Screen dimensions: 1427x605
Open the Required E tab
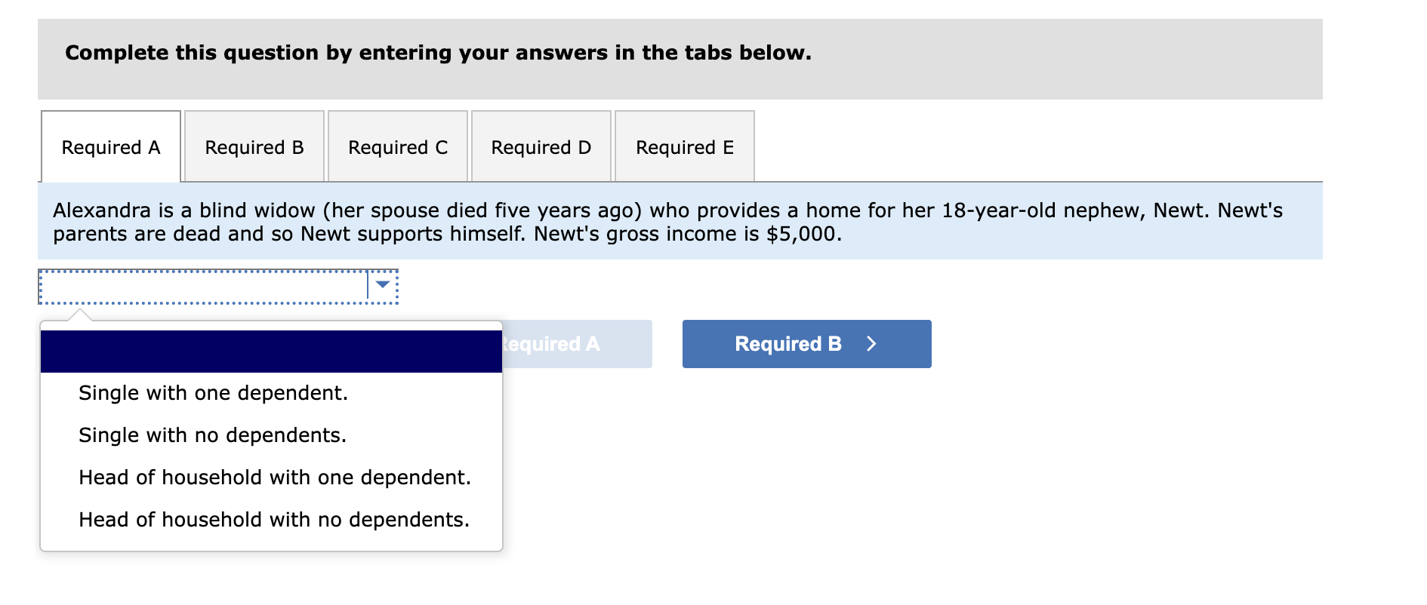point(685,147)
